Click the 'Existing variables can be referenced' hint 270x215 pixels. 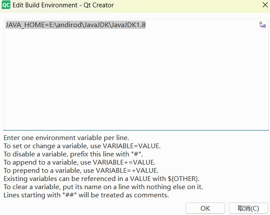pyautogui.click(x=102, y=179)
